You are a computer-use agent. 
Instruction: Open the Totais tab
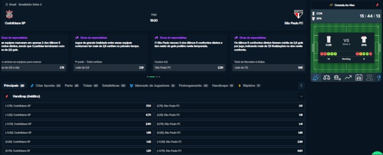coord(91,86)
